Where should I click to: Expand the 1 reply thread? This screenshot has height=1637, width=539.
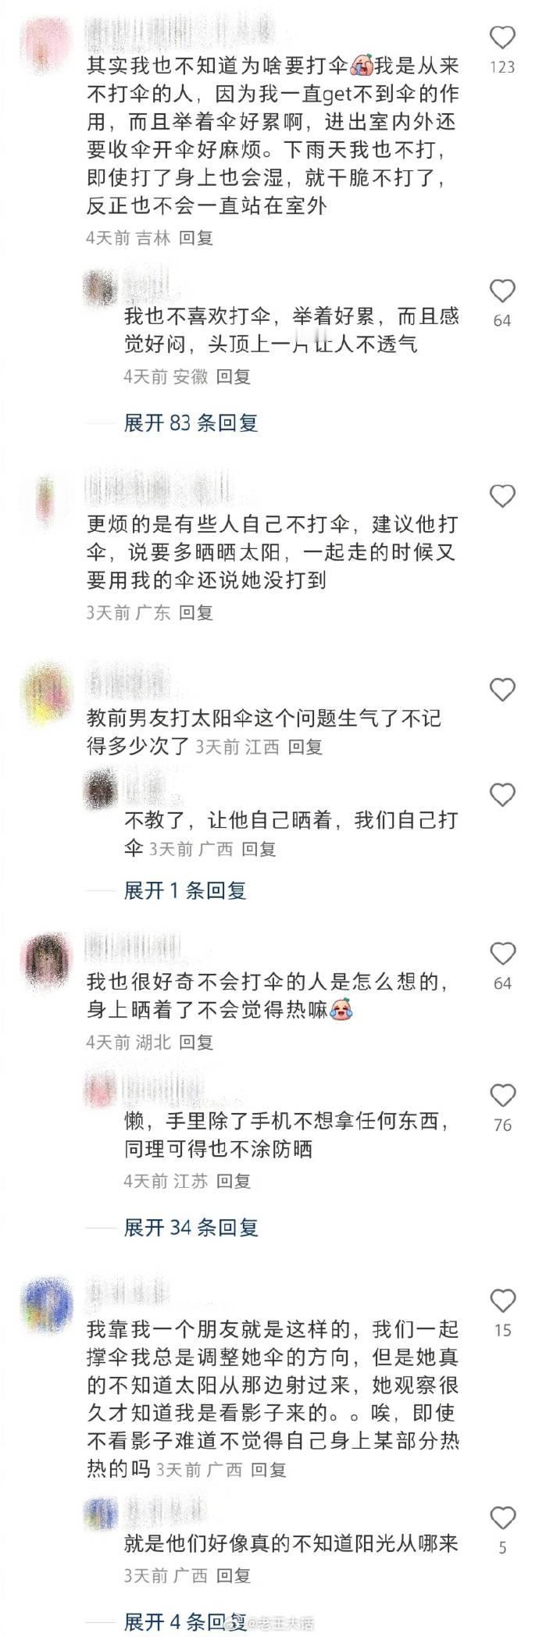point(185,890)
